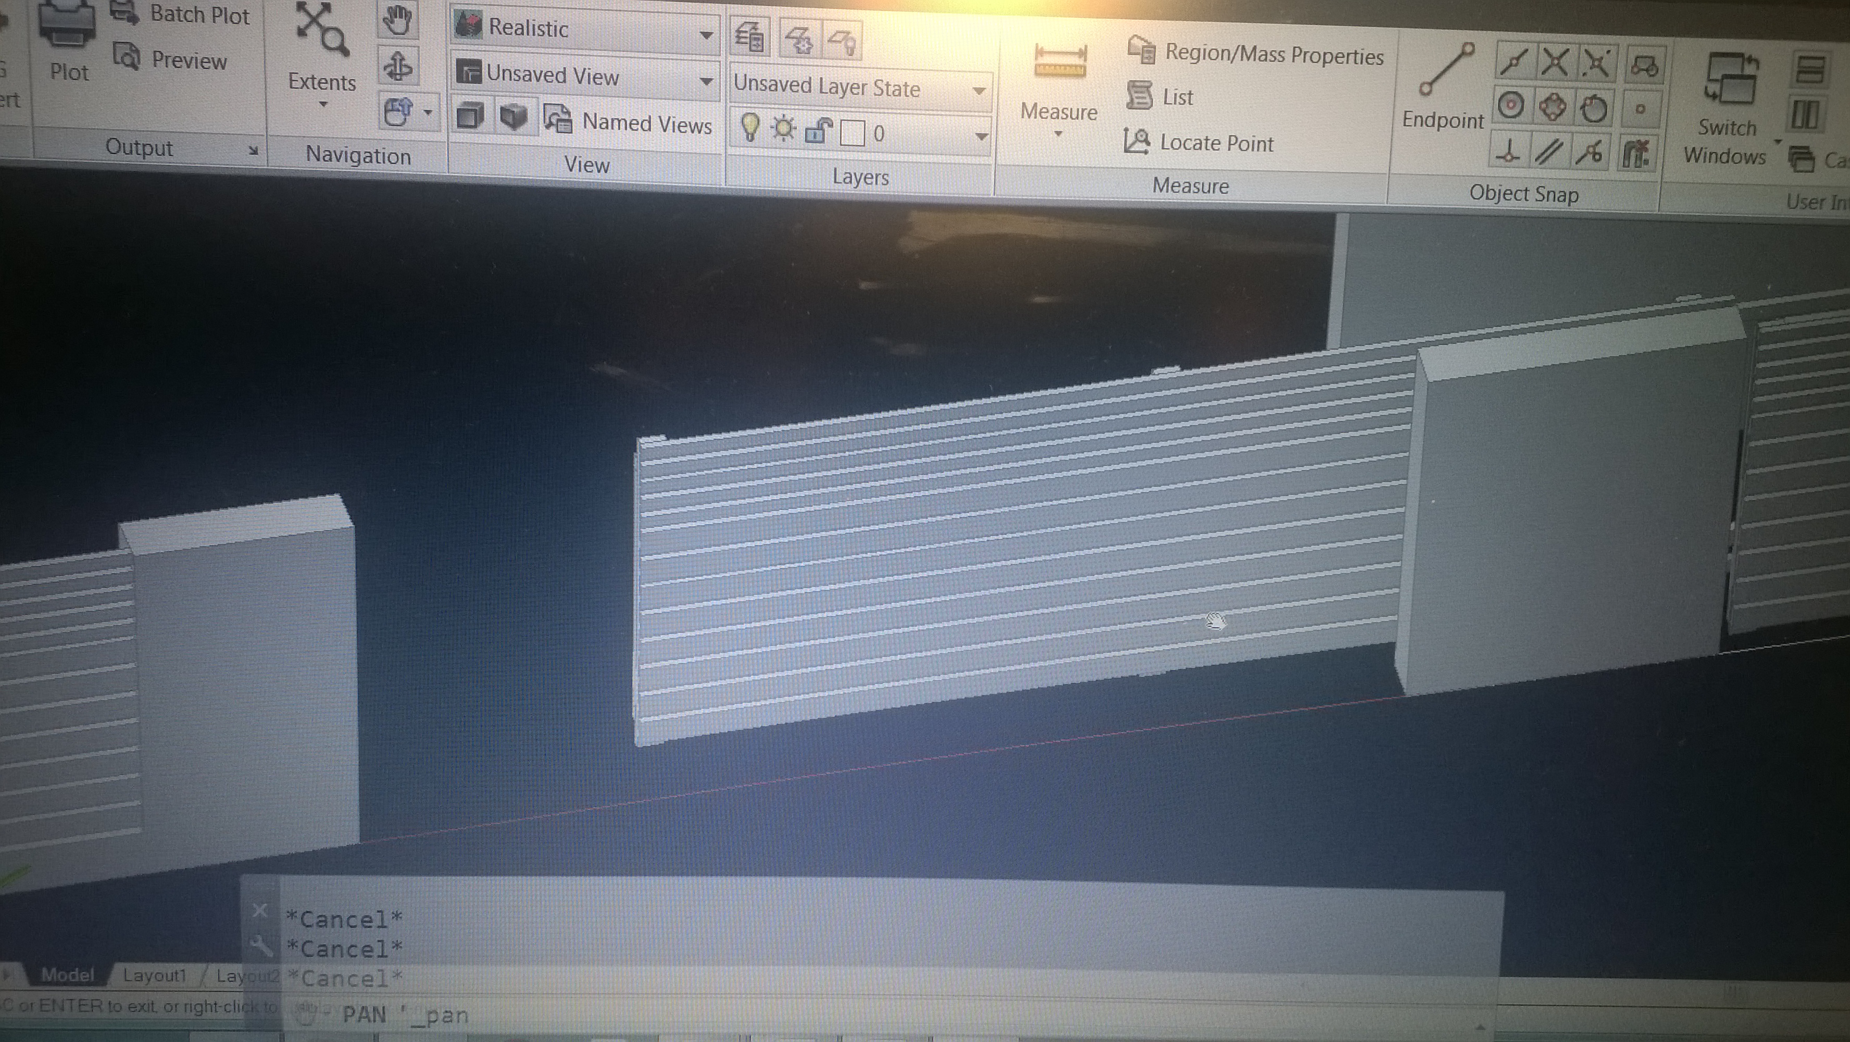Select the Pan hand tool
Viewport: 1850px width, 1042px height.
397,19
